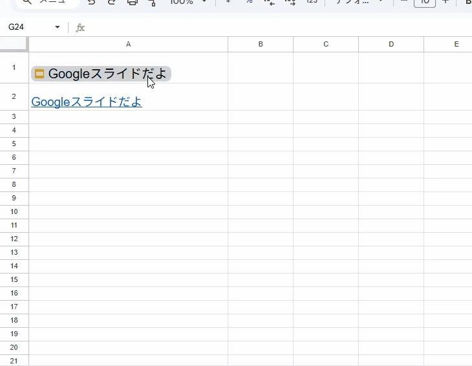Select column D header

(391, 44)
